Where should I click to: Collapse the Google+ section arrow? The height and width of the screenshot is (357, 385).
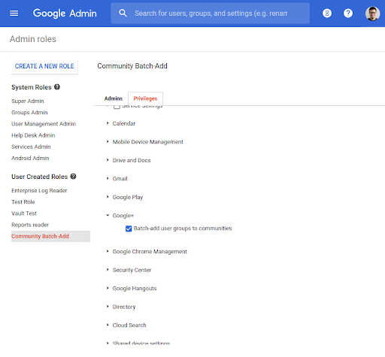pyautogui.click(x=108, y=215)
